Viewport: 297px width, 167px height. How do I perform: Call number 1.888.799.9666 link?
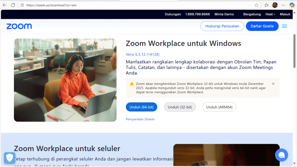(198, 14)
